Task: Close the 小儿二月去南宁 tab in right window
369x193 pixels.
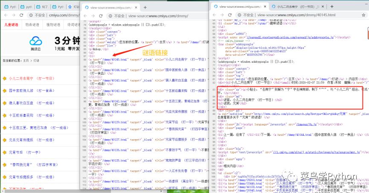Action: 323,6
